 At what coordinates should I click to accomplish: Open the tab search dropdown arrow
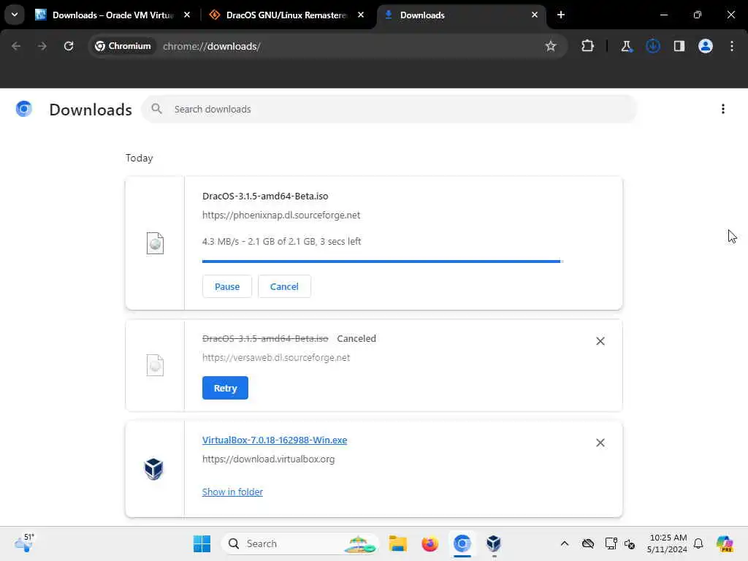point(15,15)
